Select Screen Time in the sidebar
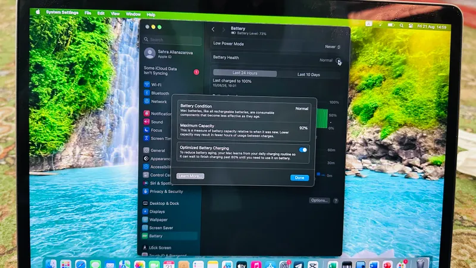 point(158,138)
